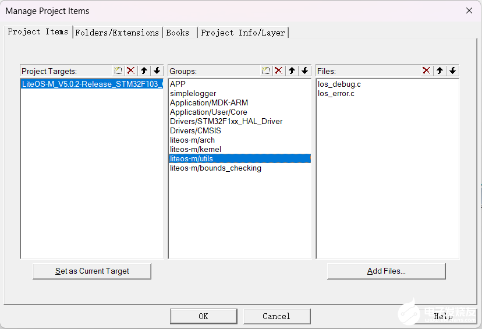The width and height of the screenshot is (482, 329).
Task: Confirm with the OK button
Action: [x=204, y=316]
